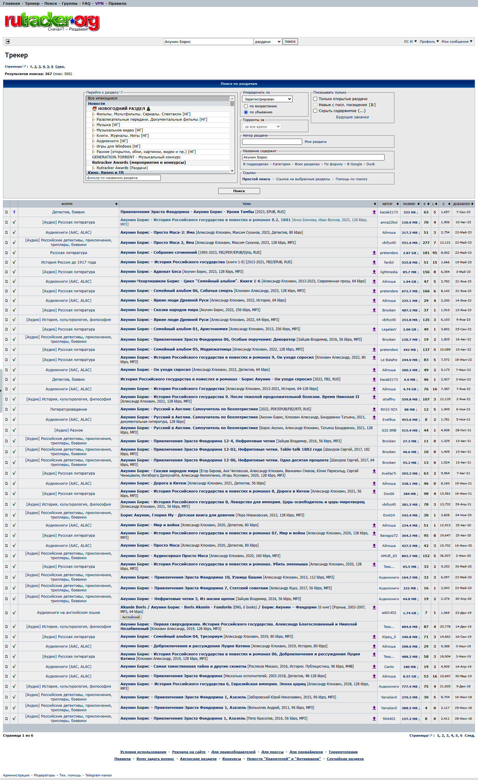This screenshot has width=478, height=780.
Task: Click magnet arrow for Азазель Вильколек row
Action: point(374,708)
